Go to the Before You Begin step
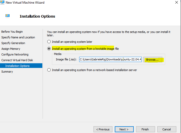Viewport: 181px width, 133px height. (x=12, y=32)
